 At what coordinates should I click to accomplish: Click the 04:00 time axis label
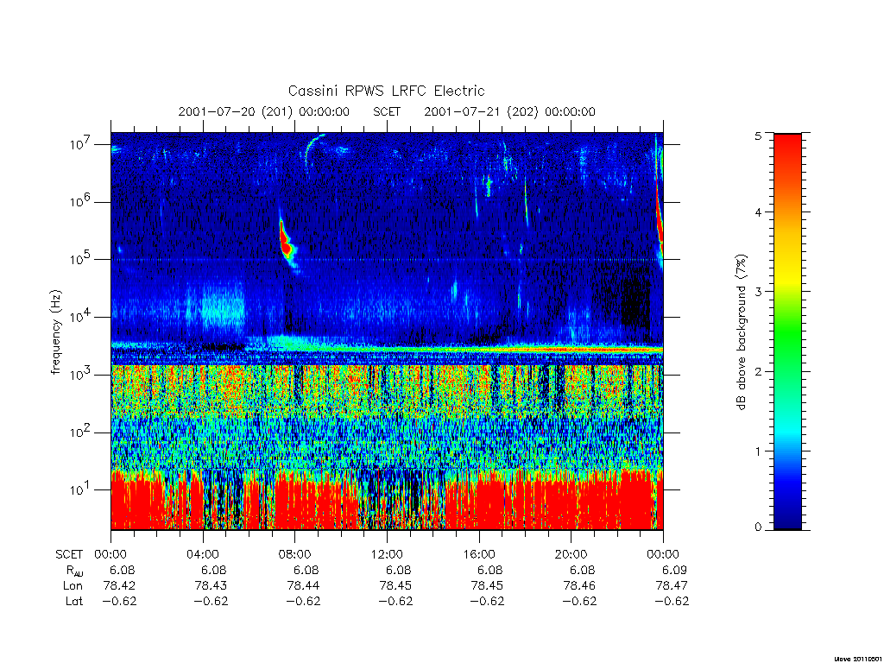[x=202, y=554]
